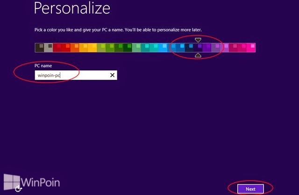The image size is (299, 195).
Task: Click the bottom slider arrow marker
Action: click(x=198, y=55)
